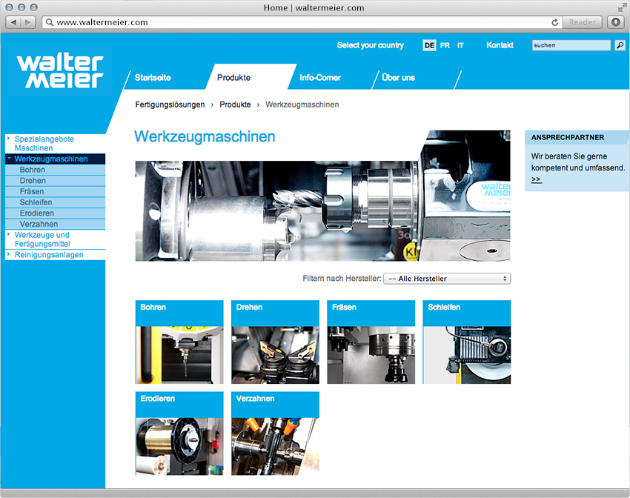Switch language to IT
The height and width of the screenshot is (498, 630).
coord(460,45)
